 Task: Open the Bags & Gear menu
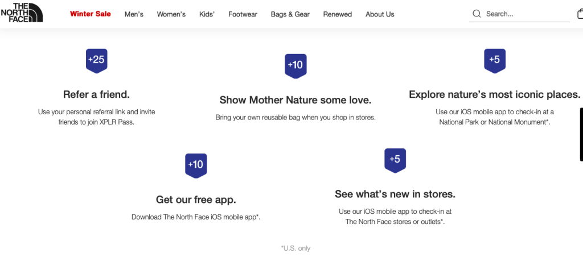(290, 14)
